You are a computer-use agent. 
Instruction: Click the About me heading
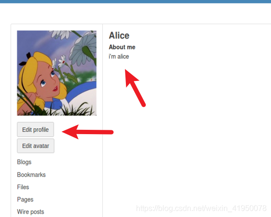pyautogui.click(x=122, y=47)
